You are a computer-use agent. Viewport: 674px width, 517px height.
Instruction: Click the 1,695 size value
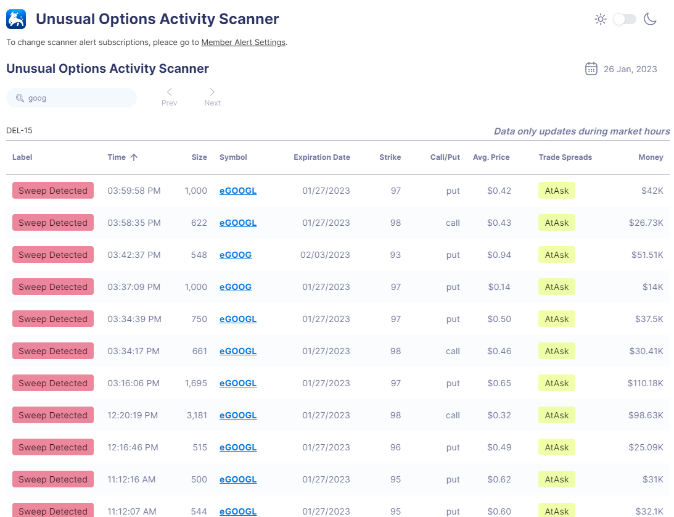click(196, 383)
